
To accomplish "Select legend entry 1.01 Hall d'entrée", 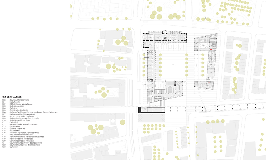I will [x=16, y=102].
